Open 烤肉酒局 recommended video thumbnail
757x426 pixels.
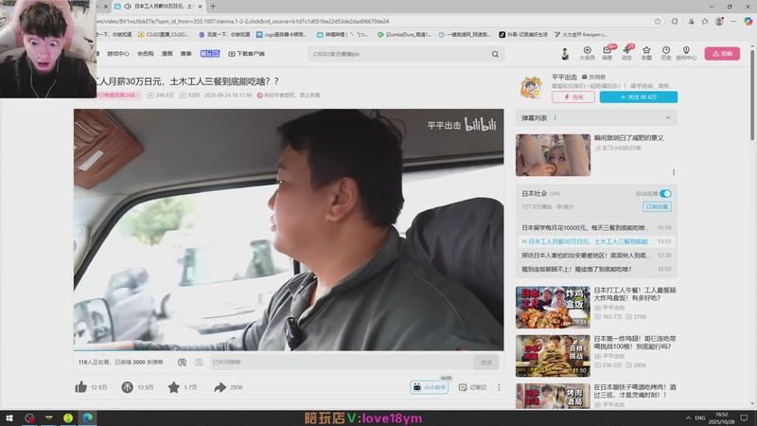click(x=553, y=396)
